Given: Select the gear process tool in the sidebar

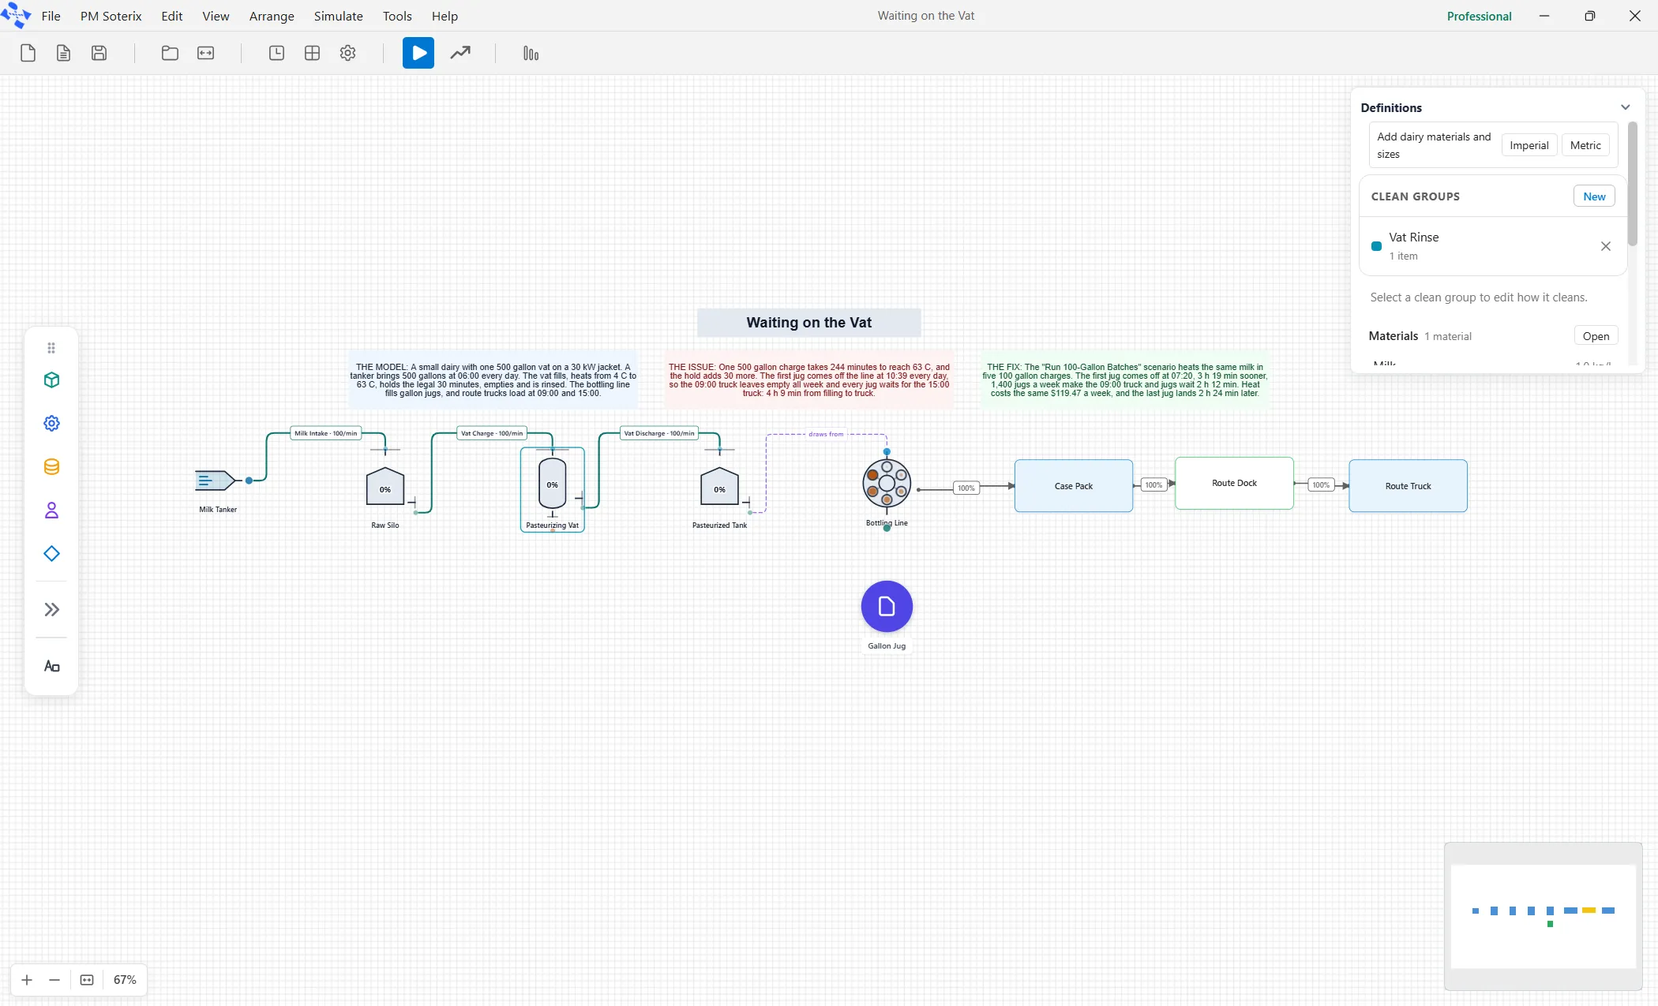Looking at the screenshot, I should pos(51,424).
